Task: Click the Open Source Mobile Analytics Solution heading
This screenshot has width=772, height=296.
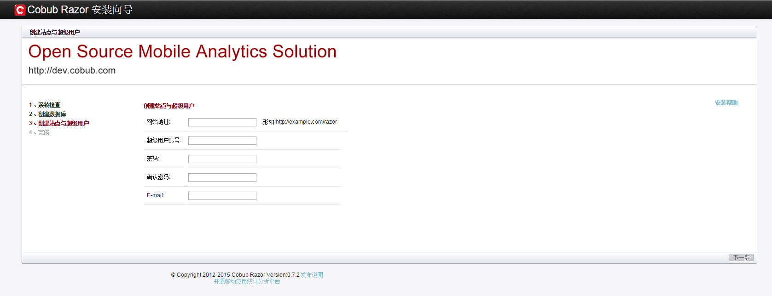Action: (182, 51)
